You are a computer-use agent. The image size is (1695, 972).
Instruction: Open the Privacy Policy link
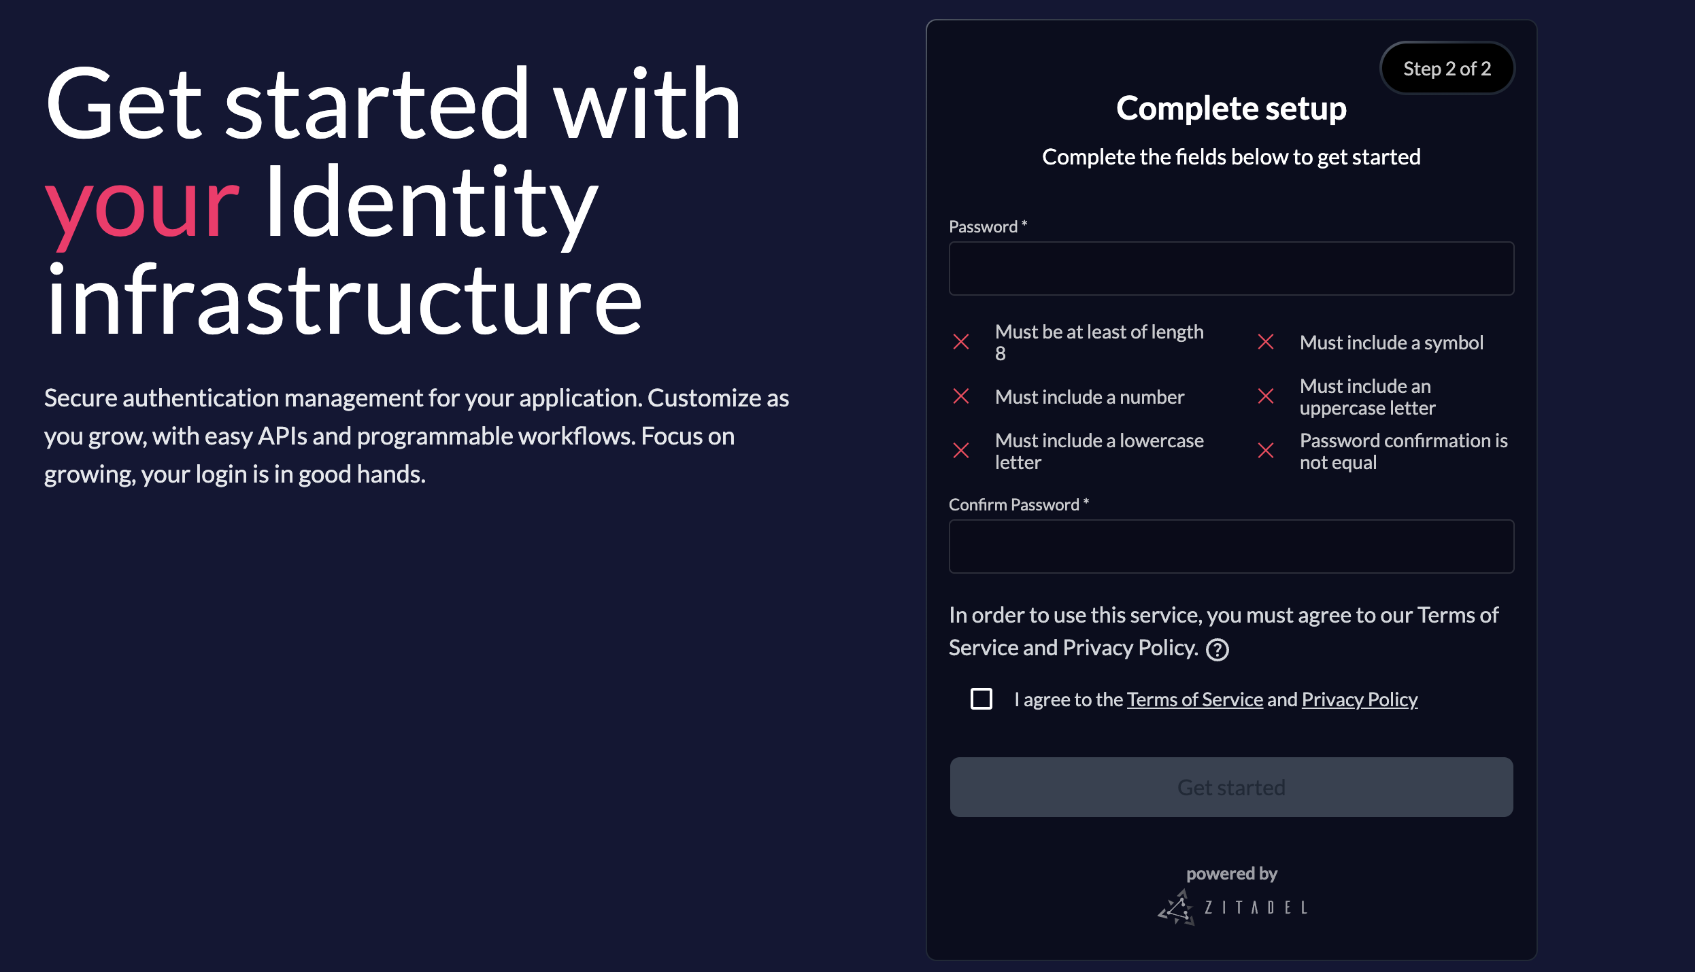pyautogui.click(x=1359, y=699)
